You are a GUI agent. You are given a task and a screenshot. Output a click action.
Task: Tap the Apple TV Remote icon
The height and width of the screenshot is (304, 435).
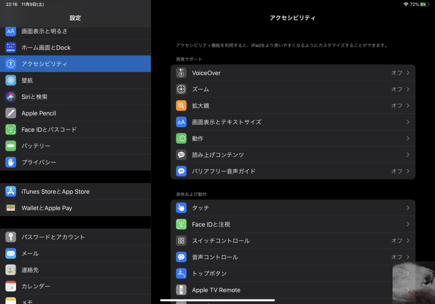[x=181, y=290]
